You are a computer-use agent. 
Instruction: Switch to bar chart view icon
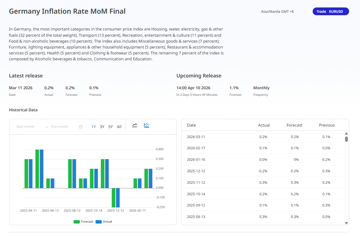(x=146, y=126)
